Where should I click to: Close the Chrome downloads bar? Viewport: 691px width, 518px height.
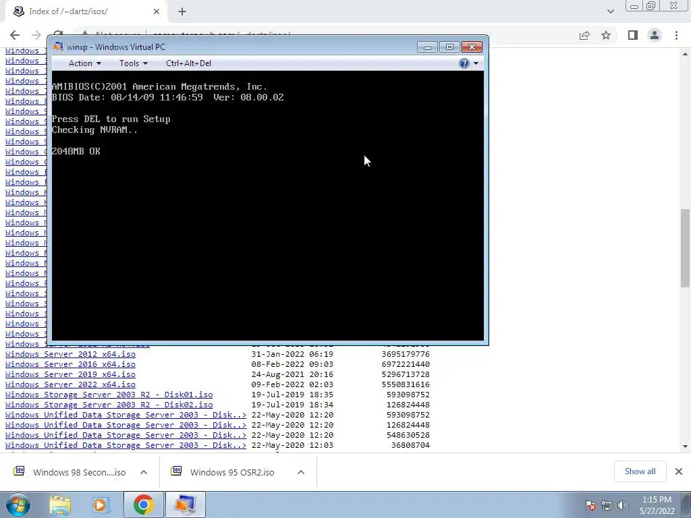[679, 471]
